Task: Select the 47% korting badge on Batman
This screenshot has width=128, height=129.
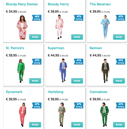Action: [120, 62]
